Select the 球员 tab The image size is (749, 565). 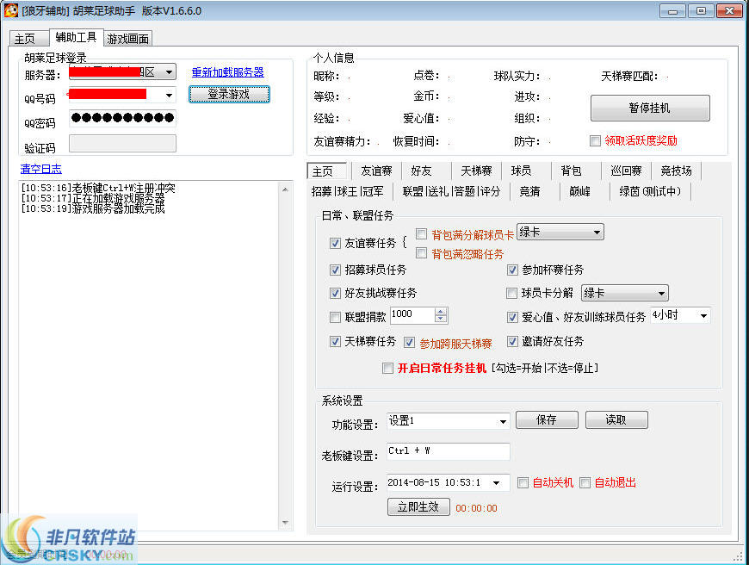[x=521, y=171]
